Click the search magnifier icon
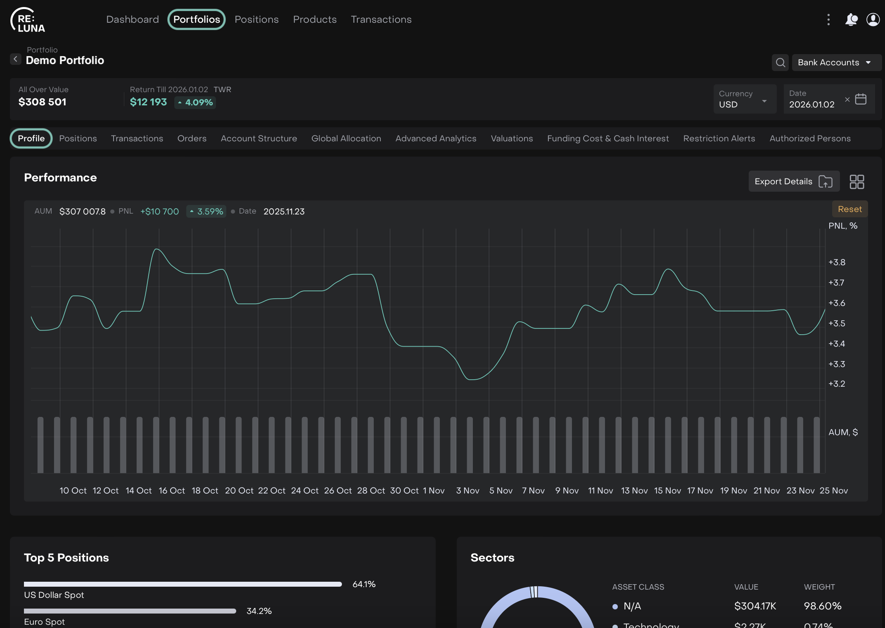The image size is (885, 628). point(780,62)
